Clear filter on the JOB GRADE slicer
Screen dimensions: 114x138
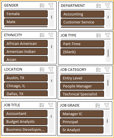click(x=107, y=105)
